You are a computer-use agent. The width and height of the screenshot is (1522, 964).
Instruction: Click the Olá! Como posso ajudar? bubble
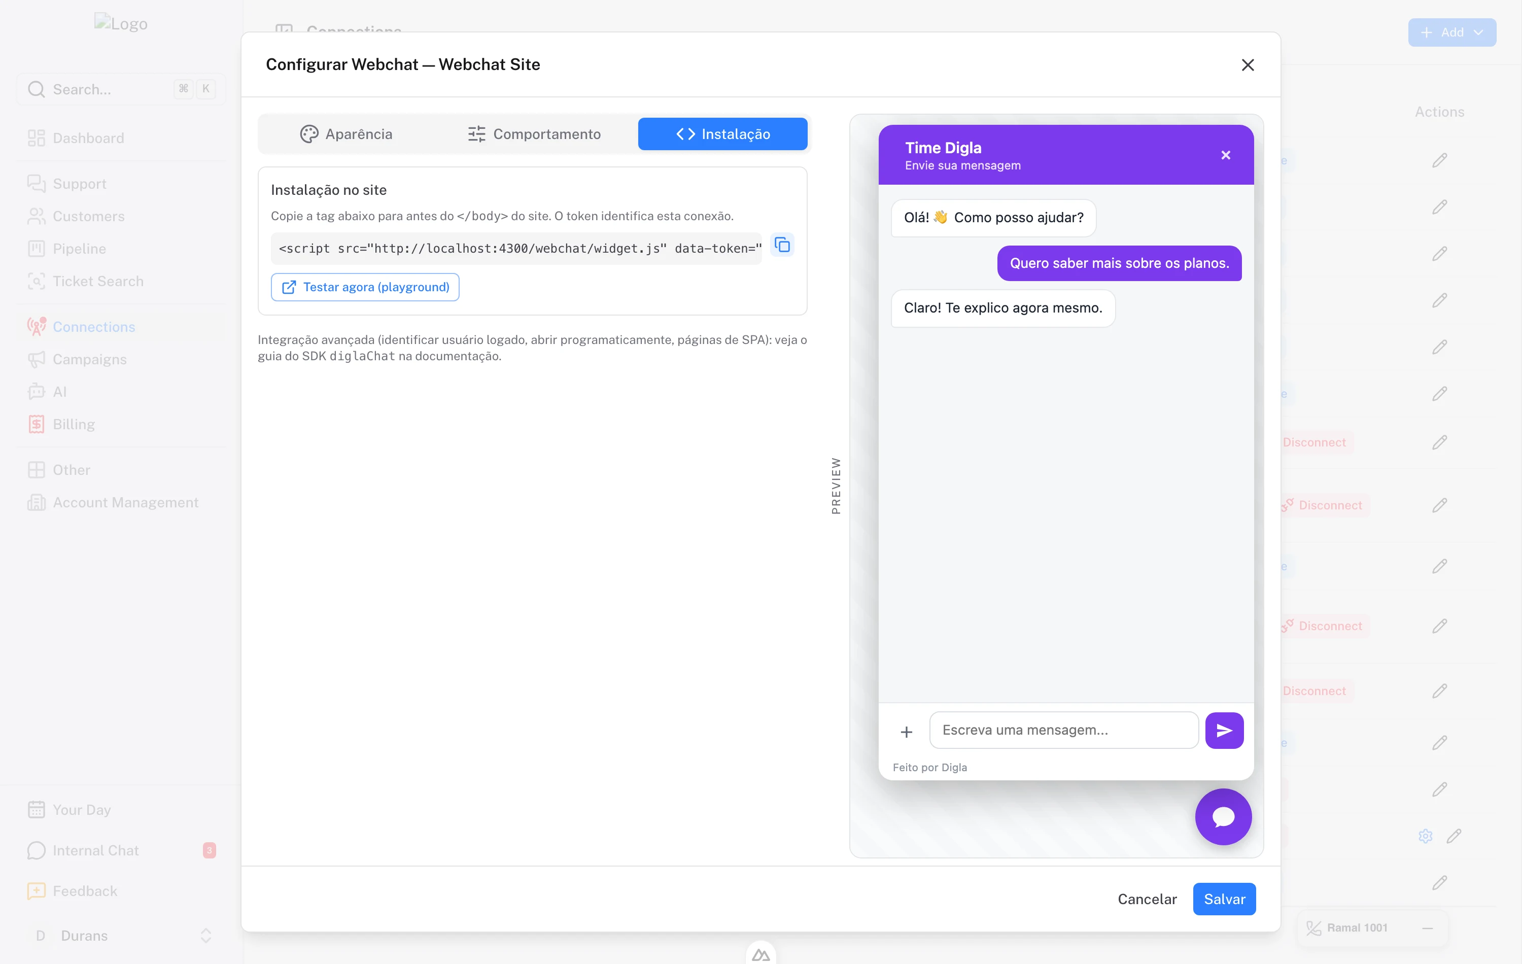(993, 218)
